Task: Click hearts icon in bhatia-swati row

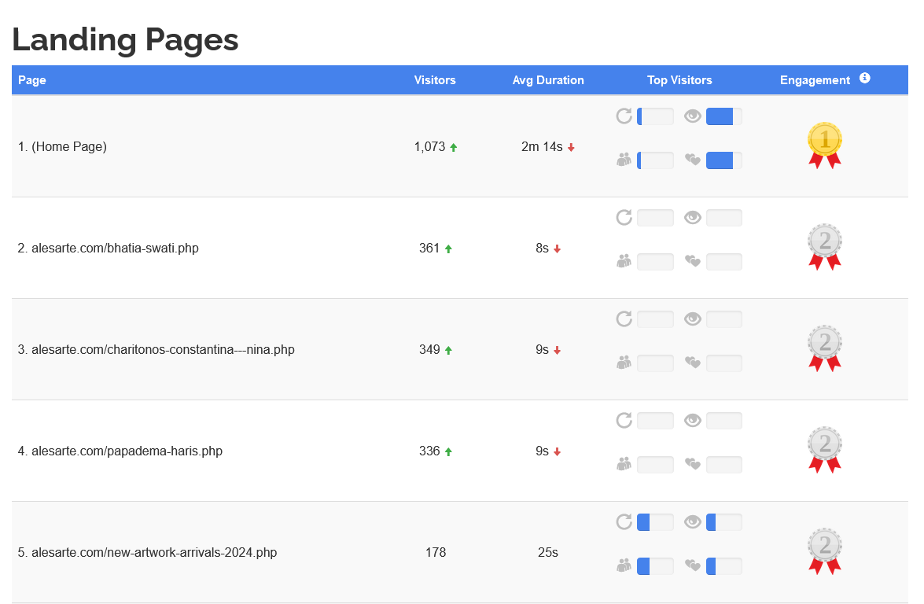Action: click(693, 261)
